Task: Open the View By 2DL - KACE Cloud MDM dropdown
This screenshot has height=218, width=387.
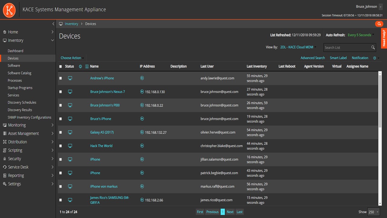Action: (x=298, y=47)
